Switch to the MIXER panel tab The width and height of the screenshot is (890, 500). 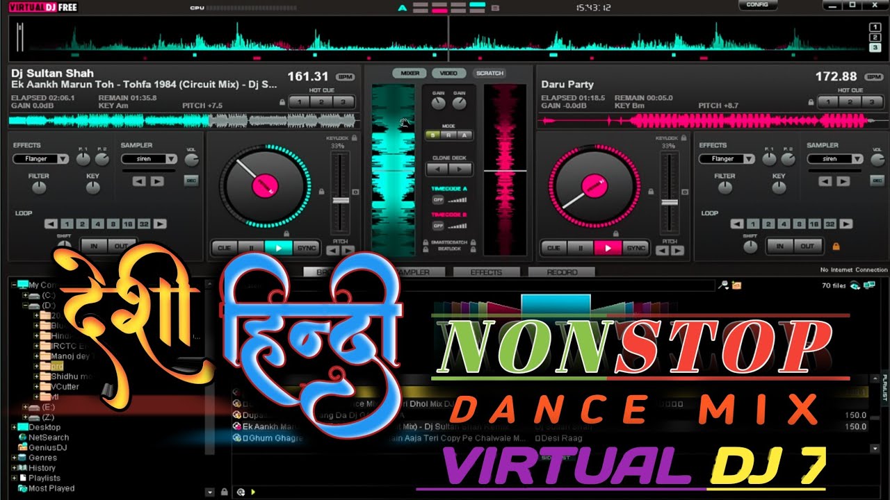[x=410, y=73]
